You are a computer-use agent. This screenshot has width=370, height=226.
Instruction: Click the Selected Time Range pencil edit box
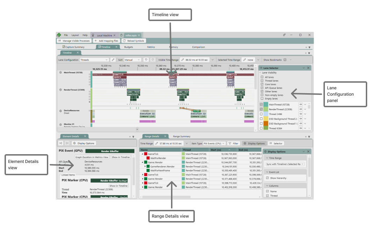(249, 60)
